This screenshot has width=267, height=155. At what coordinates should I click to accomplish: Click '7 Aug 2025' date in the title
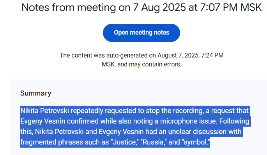(159, 7)
